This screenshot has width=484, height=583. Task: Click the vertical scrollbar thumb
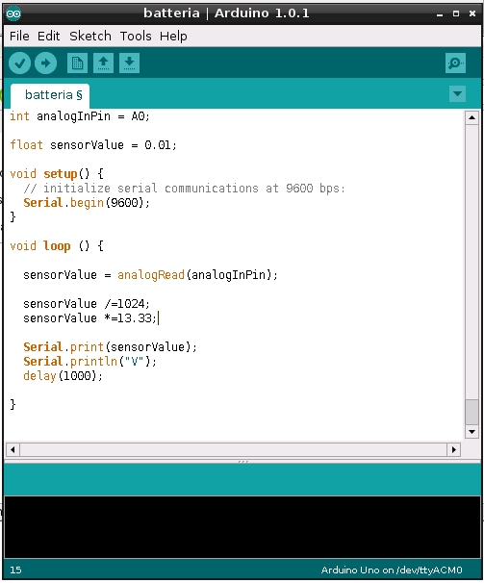point(471,412)
